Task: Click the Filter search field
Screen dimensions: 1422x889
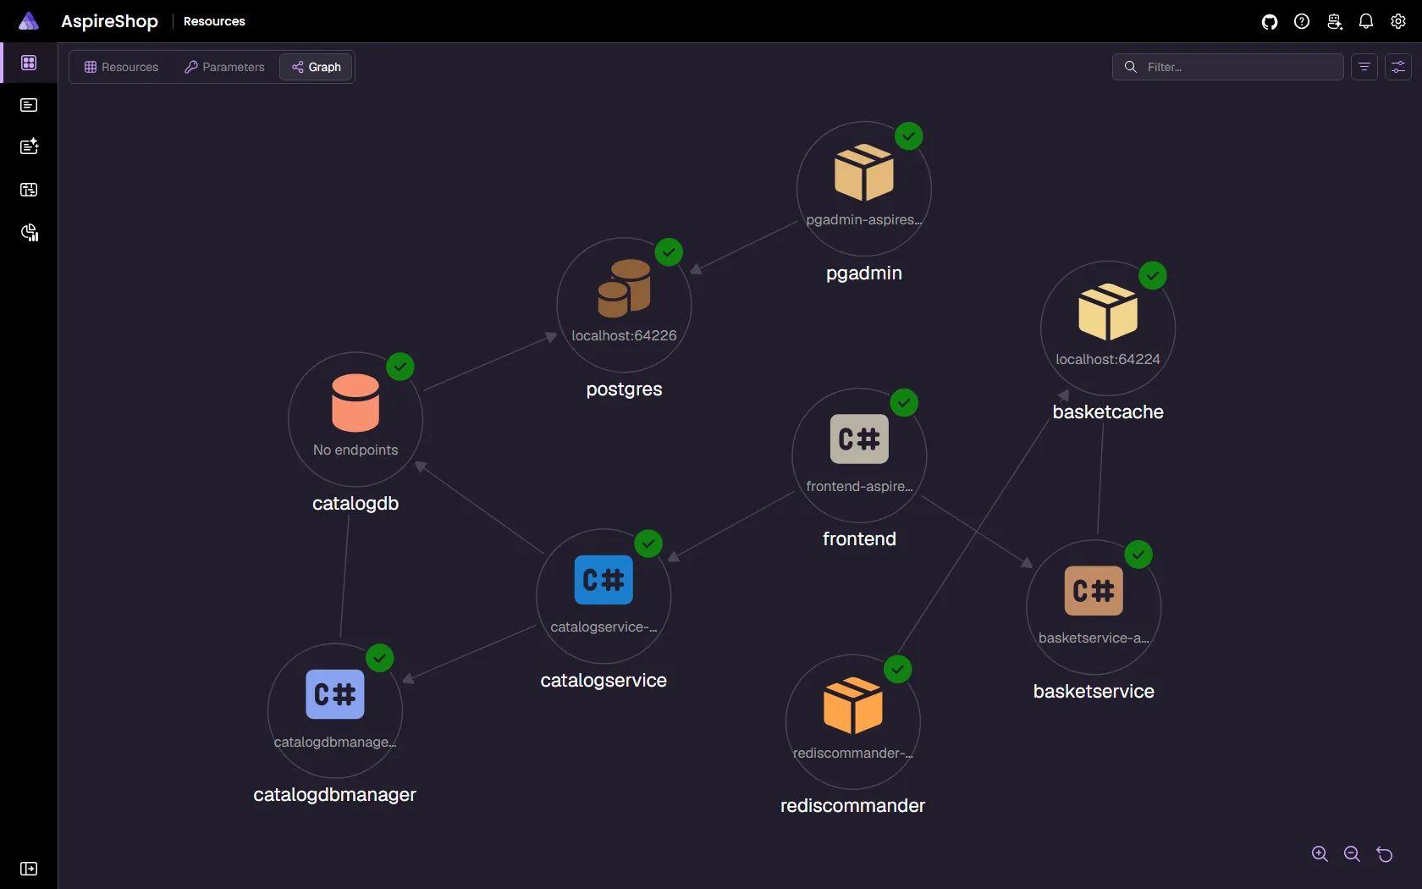Action: pyautogui.click(x=1227, y=67)
